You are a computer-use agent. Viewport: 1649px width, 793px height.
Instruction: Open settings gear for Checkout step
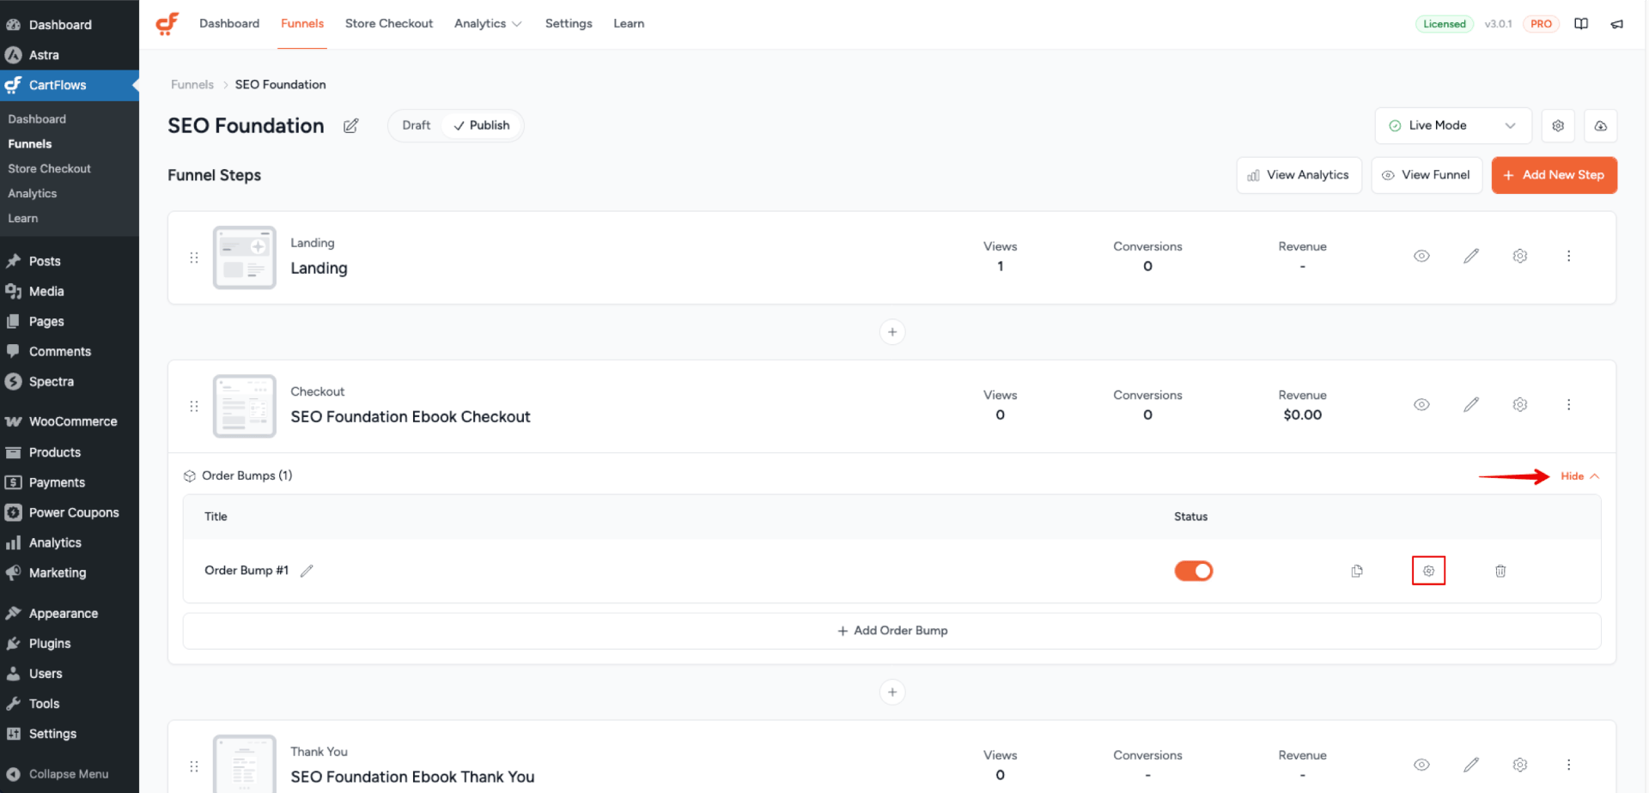(1520, 404)
